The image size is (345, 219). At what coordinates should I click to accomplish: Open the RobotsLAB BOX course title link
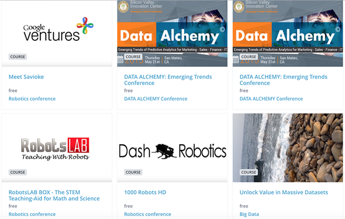[54, 195]
